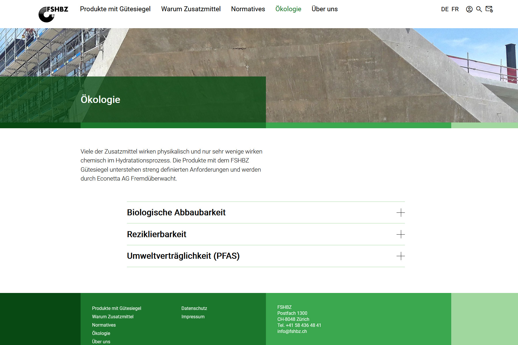Open Warum Zusatzmittel menu item
The width and height of the screenshot is (518, 345).
coord(191,9)
